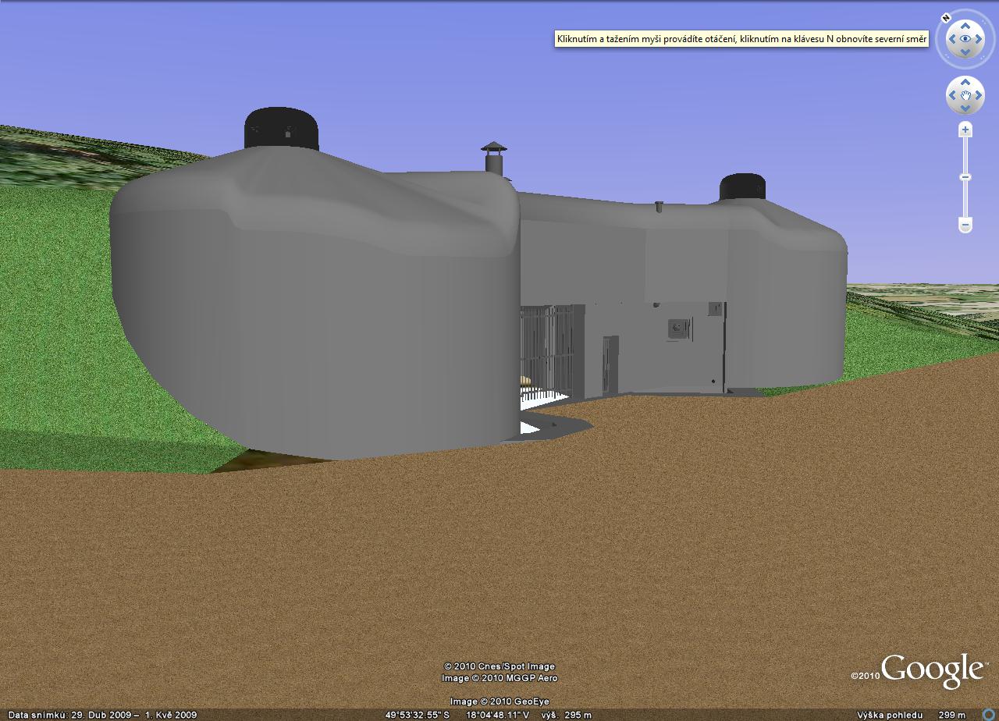Tilt view up with Look joystick arrow
This screenshot has width=999, height=721.
(965, 25)
